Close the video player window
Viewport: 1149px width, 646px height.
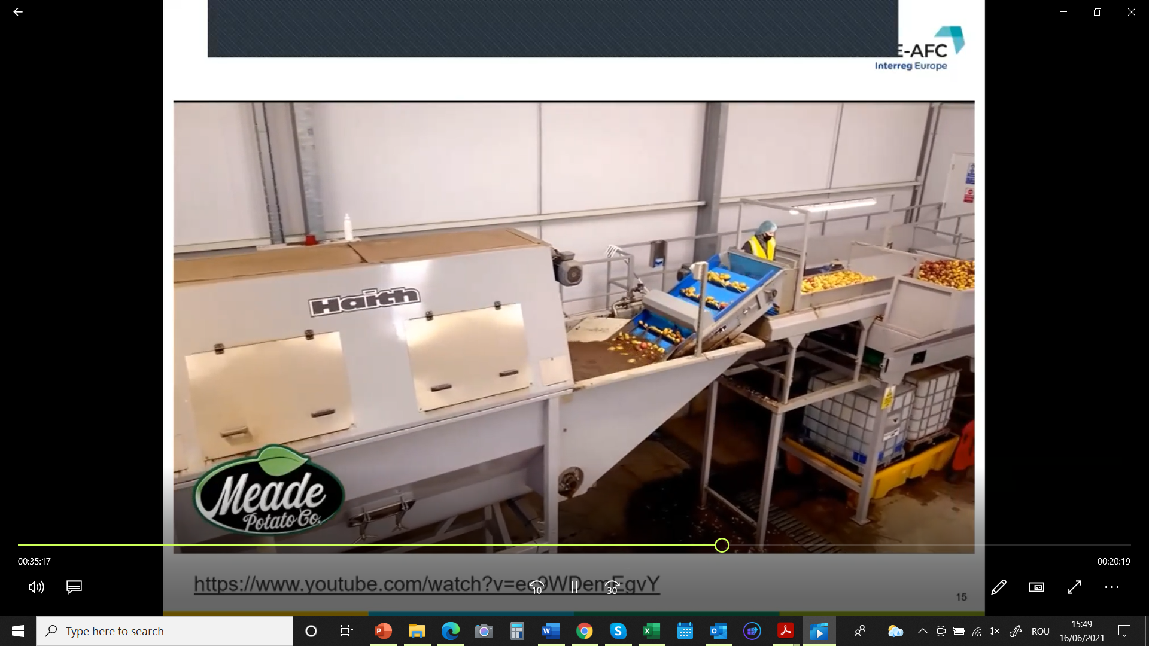(1132, 12)
